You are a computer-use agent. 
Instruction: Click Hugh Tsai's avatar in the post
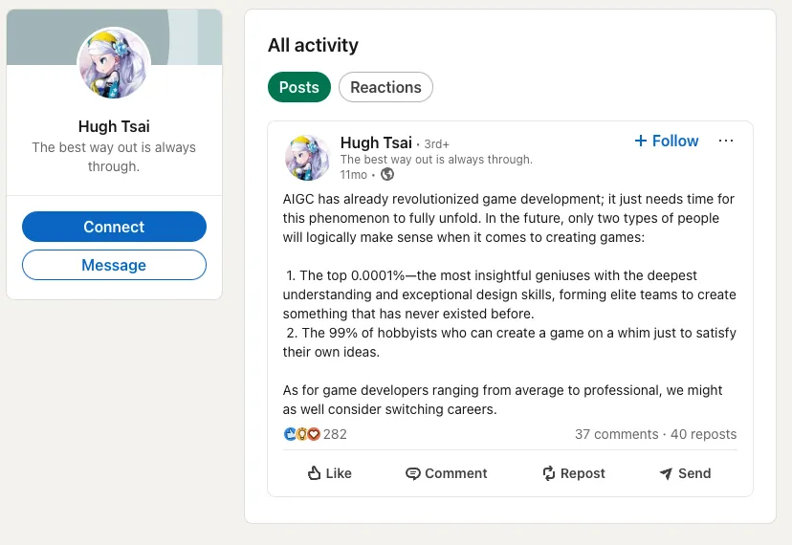click(x=307, y=157)
